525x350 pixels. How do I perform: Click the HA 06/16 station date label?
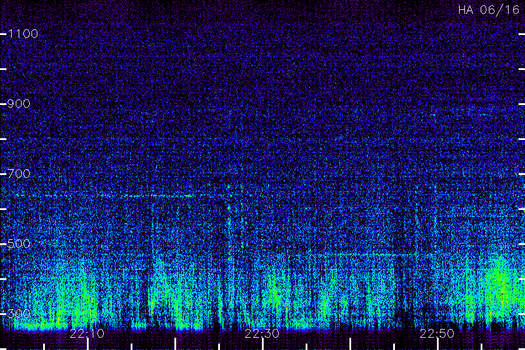(x=488, y=10)
